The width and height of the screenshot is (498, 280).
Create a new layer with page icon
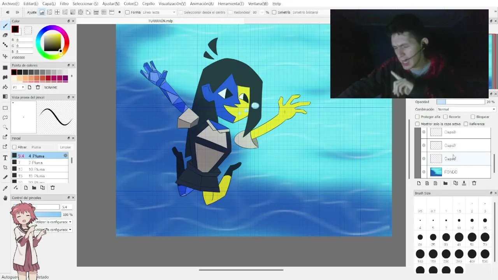pyautogui.click(x=419, y=183)
